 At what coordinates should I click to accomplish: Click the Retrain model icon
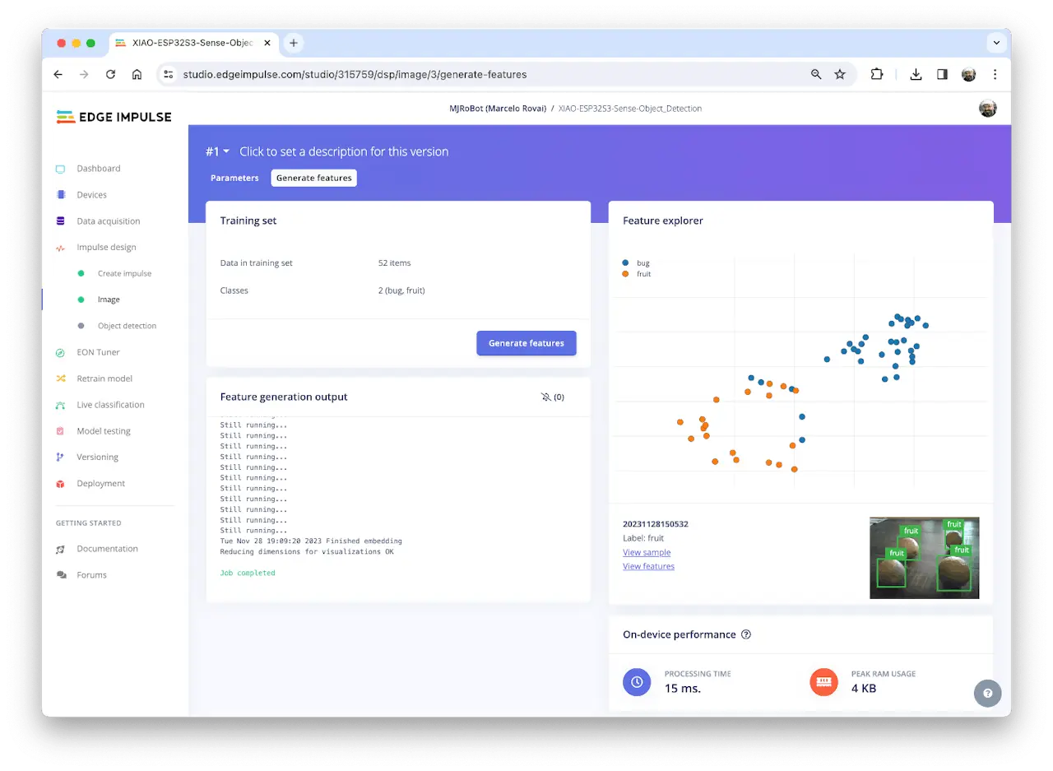60,379
